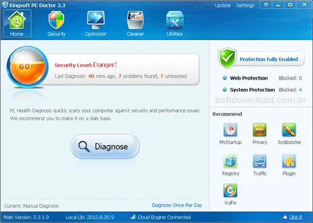Click the green shield protection icon

click(227, 58)
